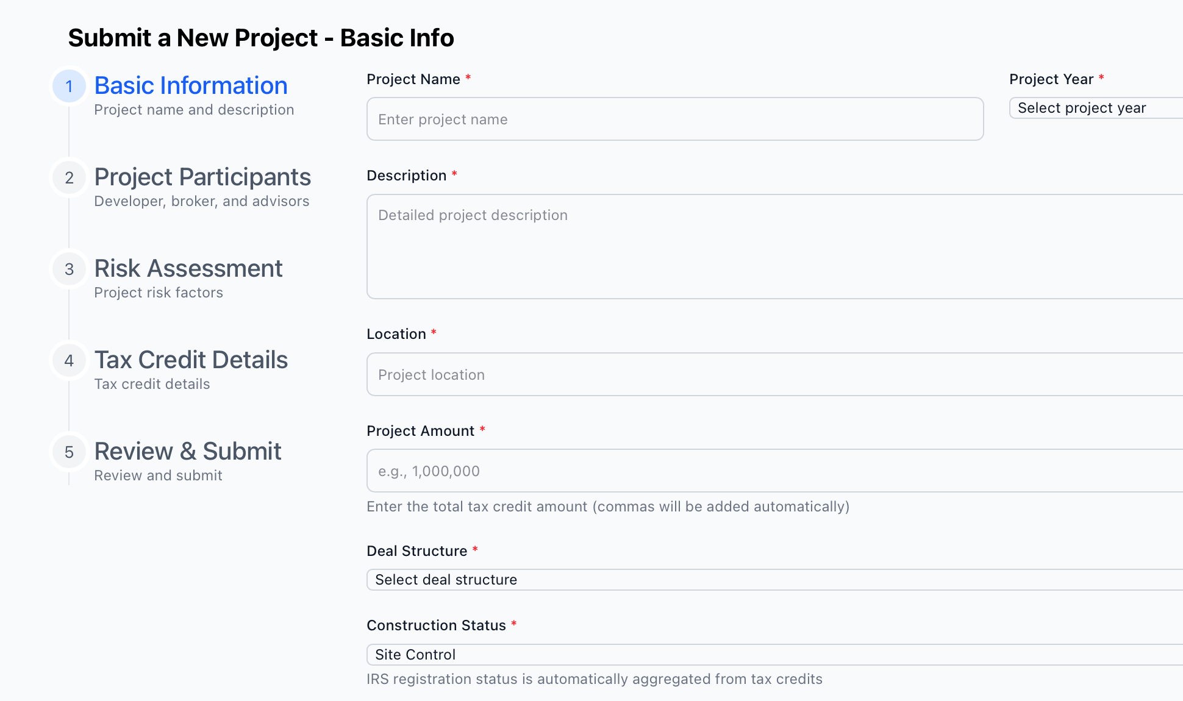1183x701 pixels.
Task: Click the step 5 numbered circle
Action: click(69, 451)
